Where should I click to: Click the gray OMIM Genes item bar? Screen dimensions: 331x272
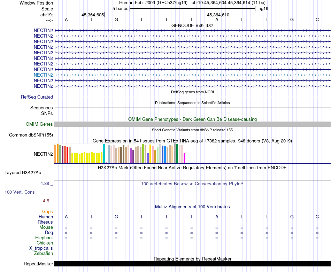(x=192, y=124)
